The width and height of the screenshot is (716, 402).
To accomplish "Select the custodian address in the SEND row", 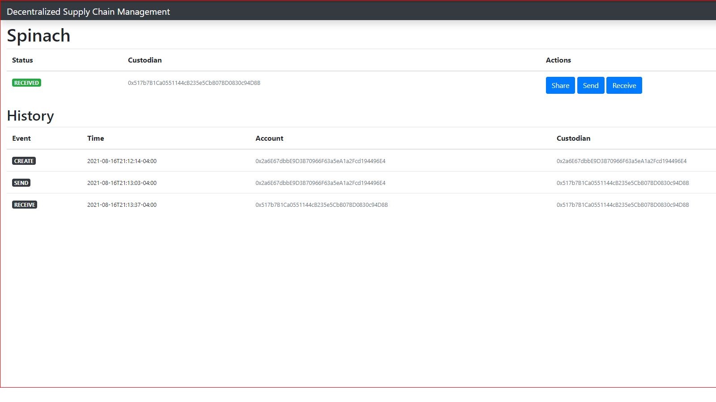I will tap(623, 183).
